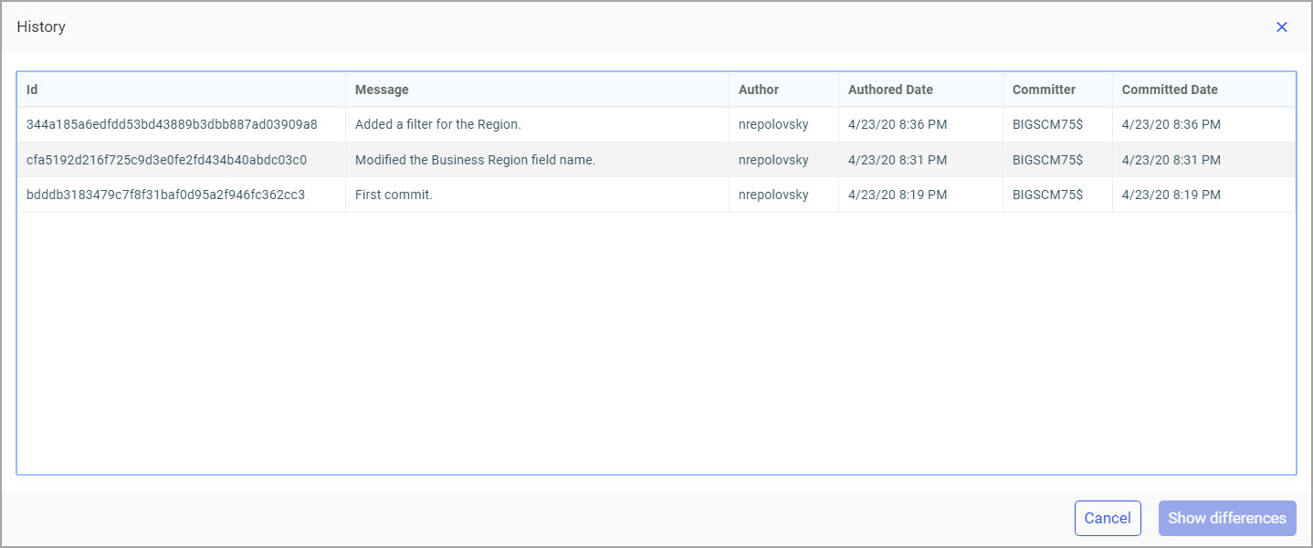Sort by the Author column header
Screen dimensions: 1313x548
coord(759,90)
